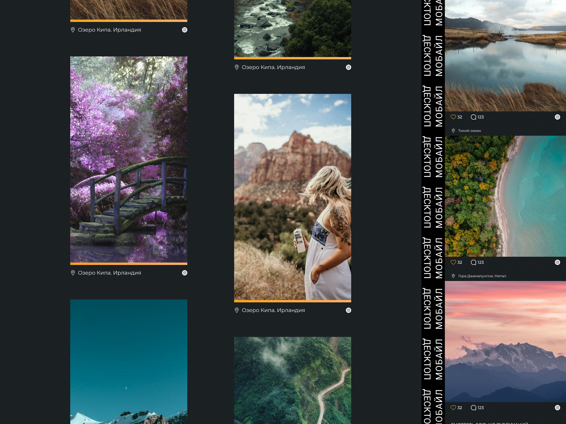
Task: Click the Смотреть больше публикаций link
Action: click(x=489, y=423)
